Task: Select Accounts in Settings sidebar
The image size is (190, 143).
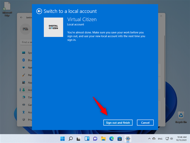Action: [26, 90]
